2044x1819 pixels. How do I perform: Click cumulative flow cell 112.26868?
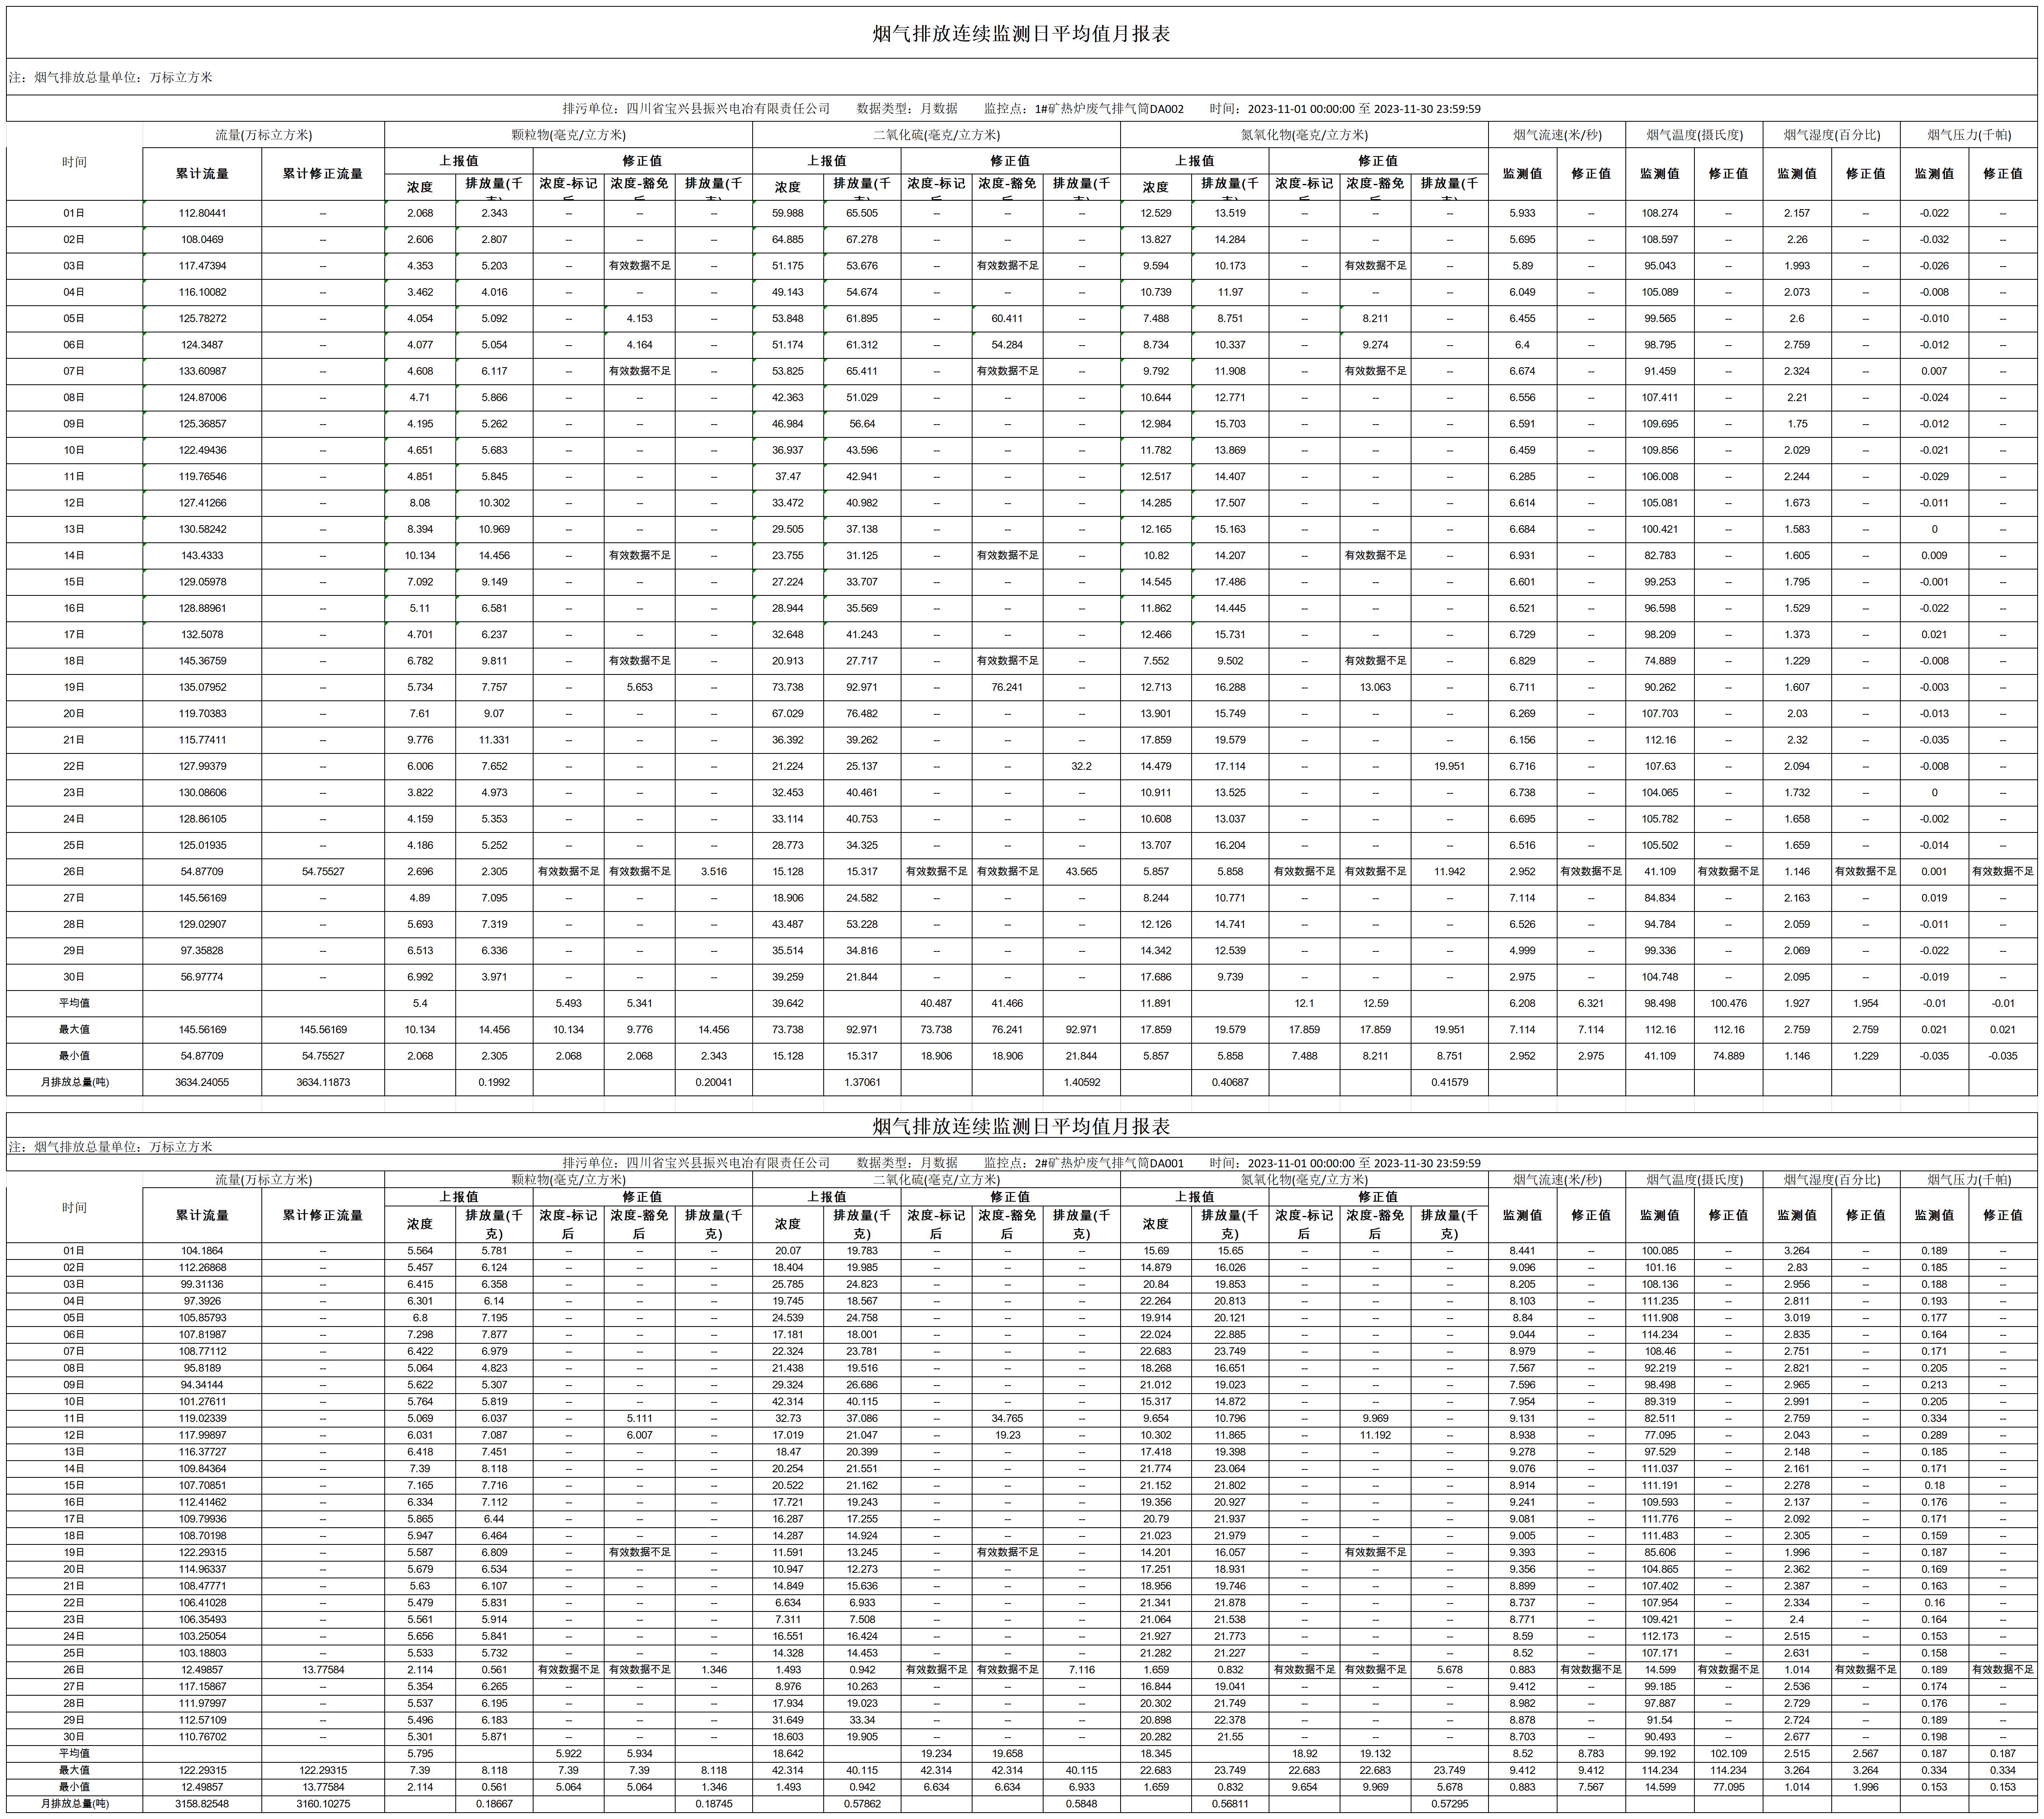coord(202,1268)
